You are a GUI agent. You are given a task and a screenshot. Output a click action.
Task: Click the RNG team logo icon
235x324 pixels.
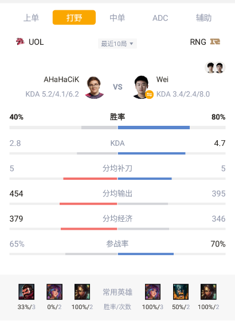point(215,42)
